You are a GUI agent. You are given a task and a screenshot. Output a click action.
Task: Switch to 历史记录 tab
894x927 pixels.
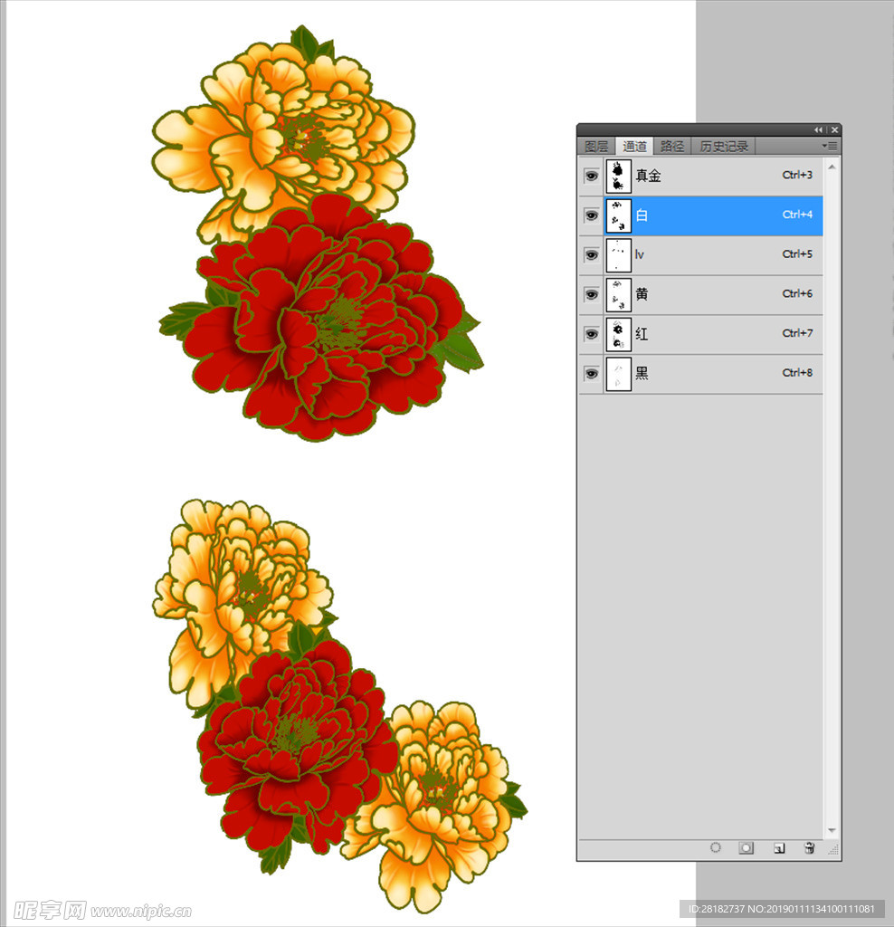pyautogui.click(x=723, y=147)
